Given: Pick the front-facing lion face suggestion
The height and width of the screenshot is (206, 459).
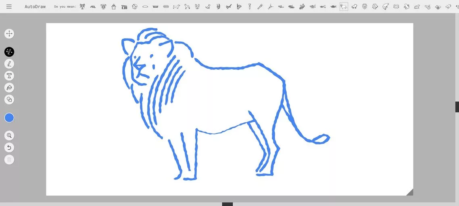Looking at the screenshot, I should tap(365, 6).
